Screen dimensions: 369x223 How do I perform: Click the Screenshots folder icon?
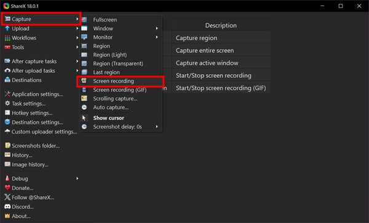tap(7, 145)
